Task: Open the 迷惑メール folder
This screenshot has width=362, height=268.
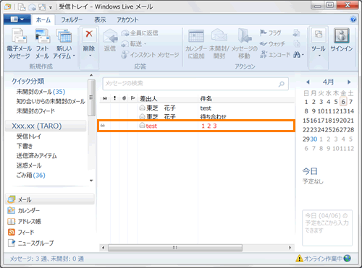Action: pos(29,165)
